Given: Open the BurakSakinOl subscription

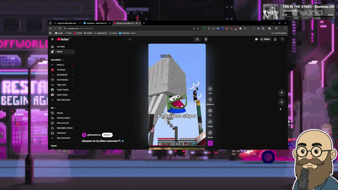Looking at the screenshot, I should pos(62,75).
